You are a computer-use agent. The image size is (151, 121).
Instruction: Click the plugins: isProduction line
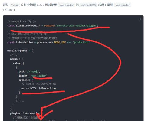(x=25, y=113)
